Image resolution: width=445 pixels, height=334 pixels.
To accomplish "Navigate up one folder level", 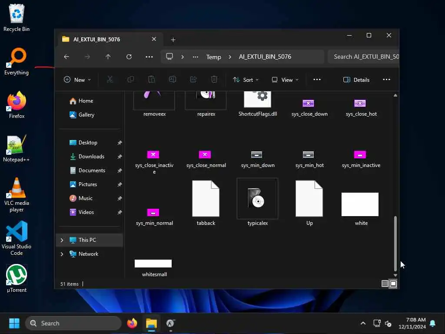I will (108, 57).
